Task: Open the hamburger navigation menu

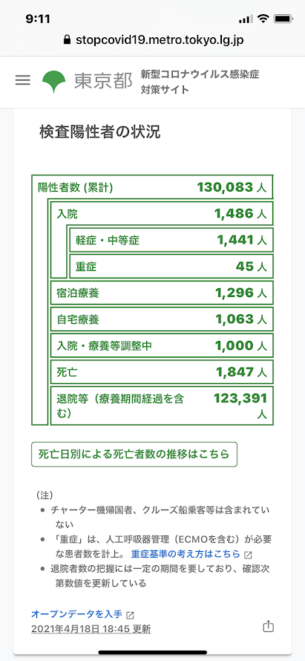Action: click(x=23, y=80)
